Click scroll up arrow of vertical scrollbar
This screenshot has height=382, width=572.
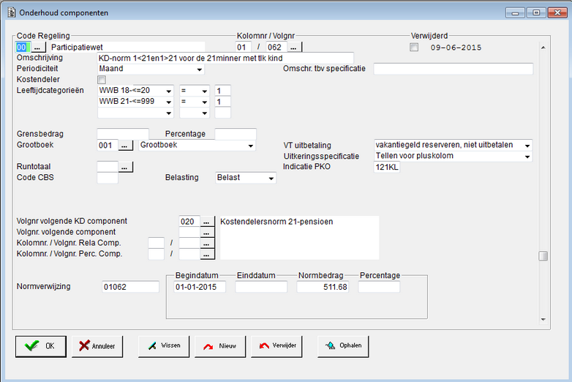pos(543,48)
